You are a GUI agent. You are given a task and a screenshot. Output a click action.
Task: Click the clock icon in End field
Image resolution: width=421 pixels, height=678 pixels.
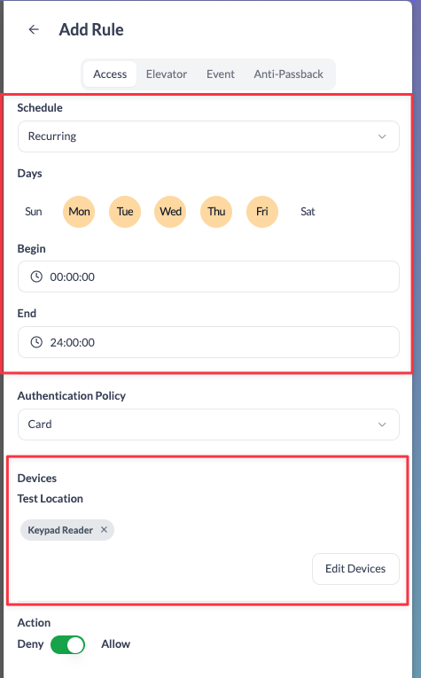pos(36,342)
